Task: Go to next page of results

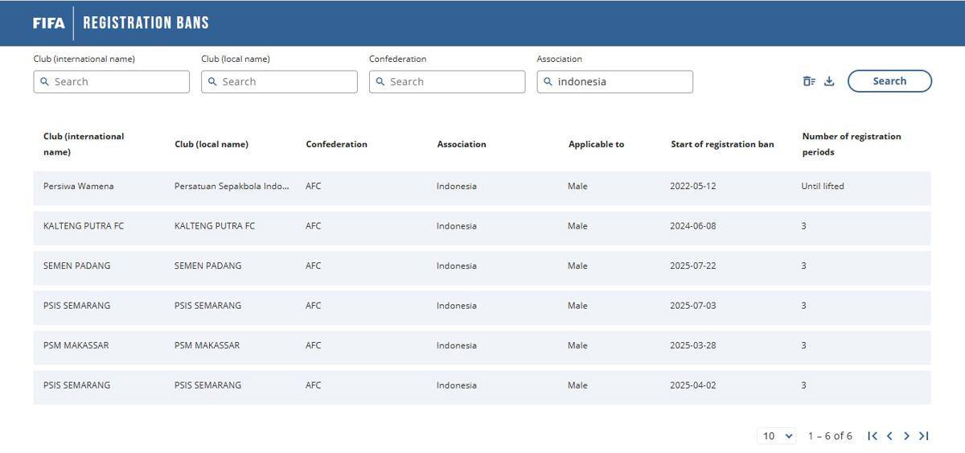Action: click(x=906, y=436)
